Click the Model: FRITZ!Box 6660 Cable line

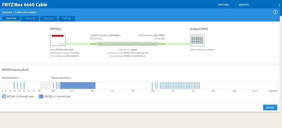pyautogui.click(x=62, y=50)
